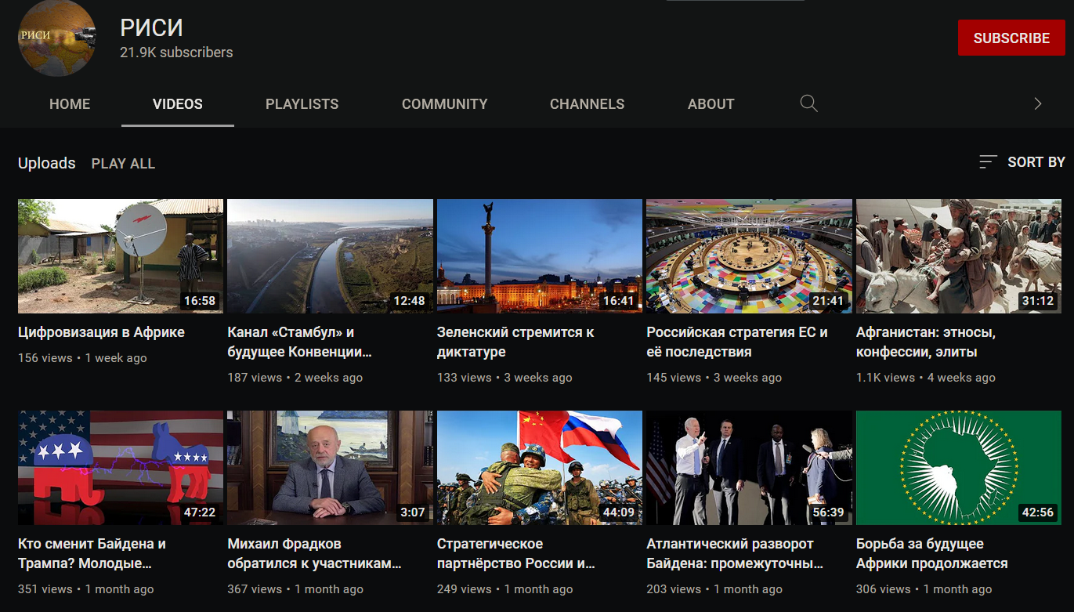
Task: Open the Михаил Фрадков video thumbnail
Action: click(330, 468)
